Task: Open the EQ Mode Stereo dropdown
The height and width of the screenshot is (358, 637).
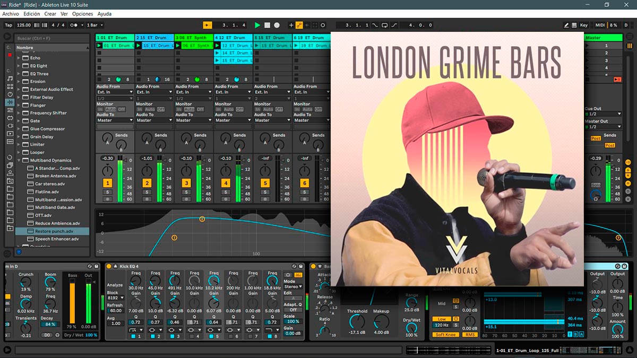Action: point(292,287)
